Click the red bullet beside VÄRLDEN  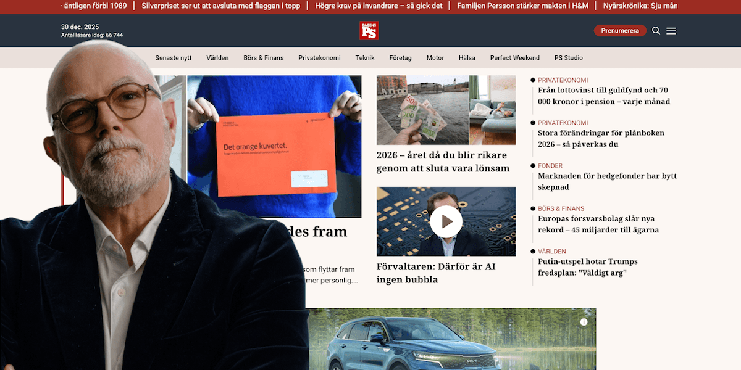[533, 251]
